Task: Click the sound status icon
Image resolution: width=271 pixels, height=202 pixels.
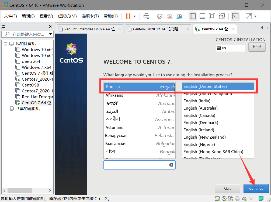Action: [x=244, y=199]
